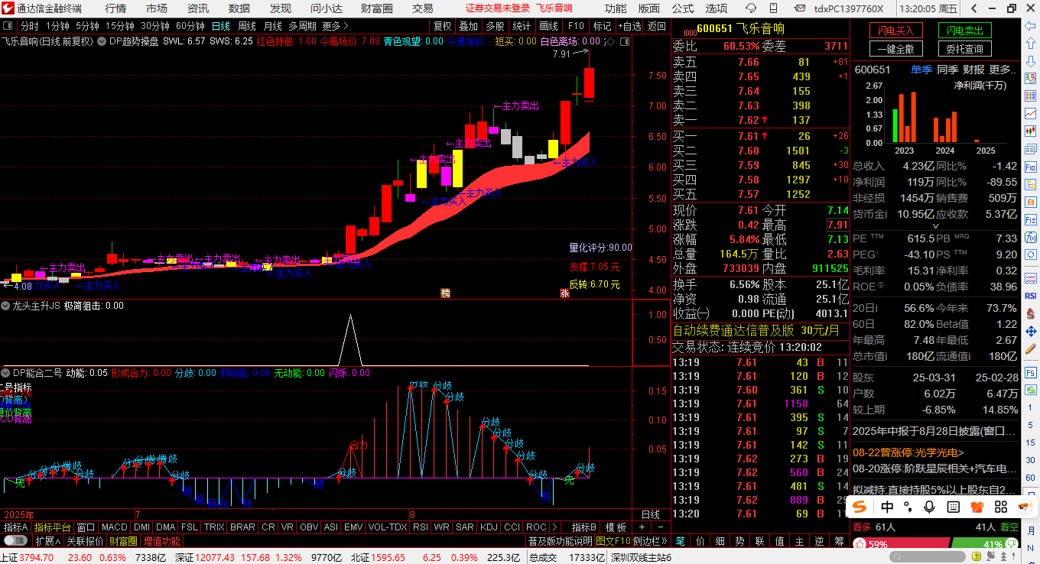Image resolution: width=1040 pixels, height=564 pixels.
Task: Click the 委托查询 button
Action: [x=964, y=49]
